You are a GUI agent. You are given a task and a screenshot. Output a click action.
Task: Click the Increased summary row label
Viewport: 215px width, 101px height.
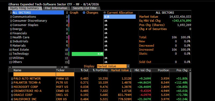coord(146,50)
